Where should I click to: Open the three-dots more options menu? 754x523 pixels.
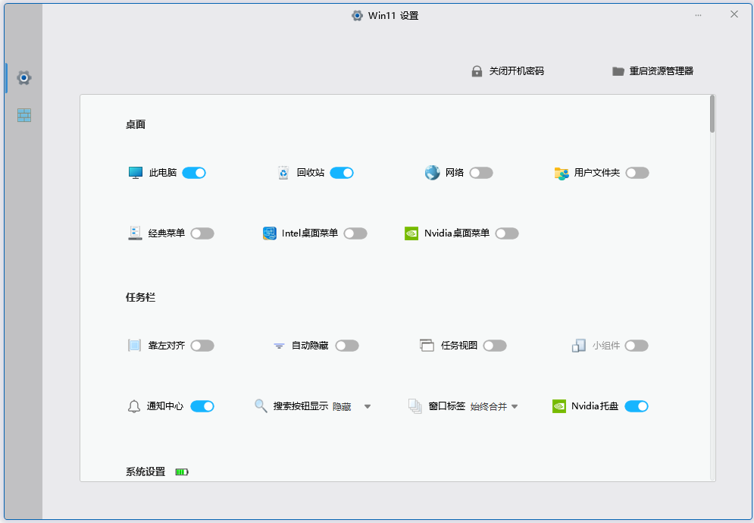(x=698, y=15)
